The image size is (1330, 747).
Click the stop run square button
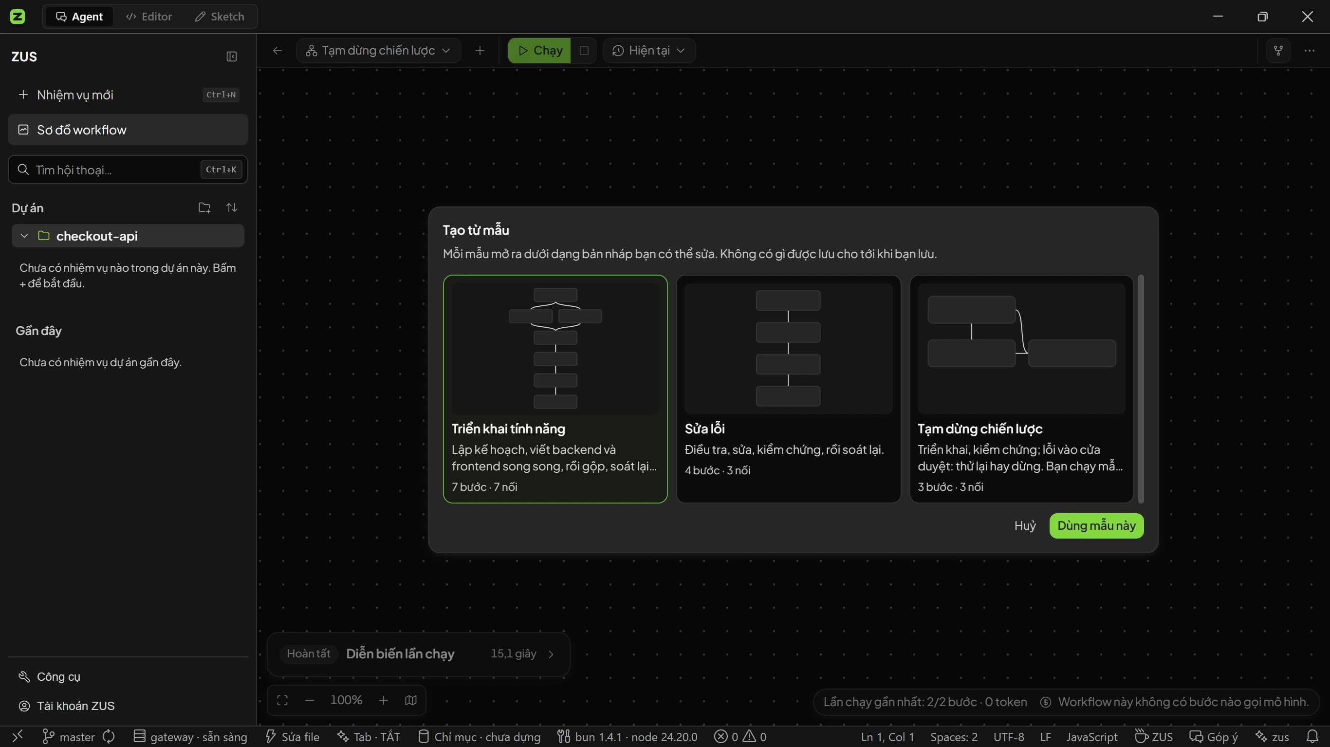(584, 51)
